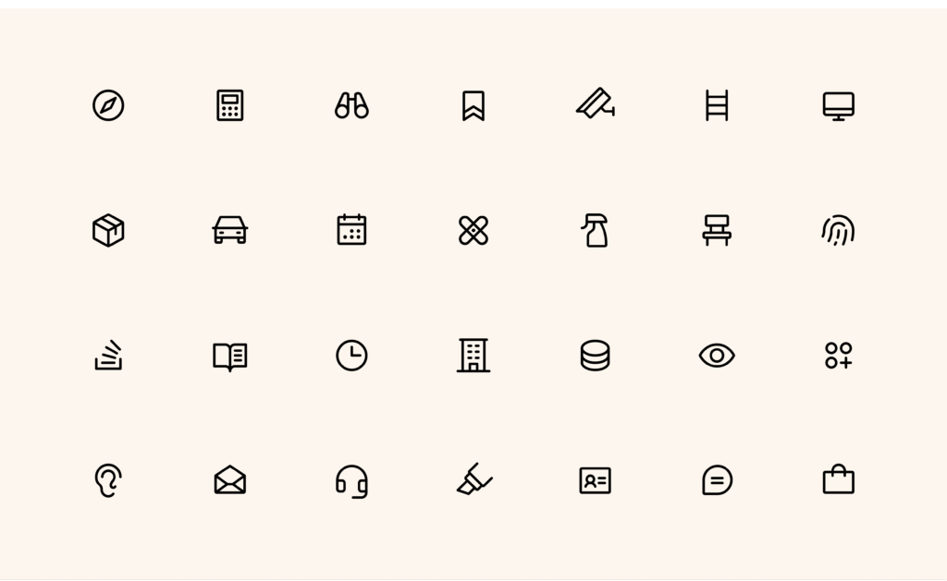947x581 pixels.
Task: Pick the headset with microphone icon
Action: click(352, 481)
